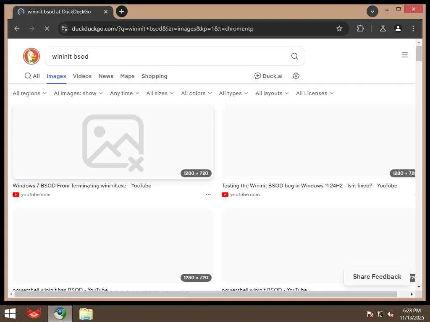Expand the All colors filter
This screenshot has width=430, height=322.
197,93
